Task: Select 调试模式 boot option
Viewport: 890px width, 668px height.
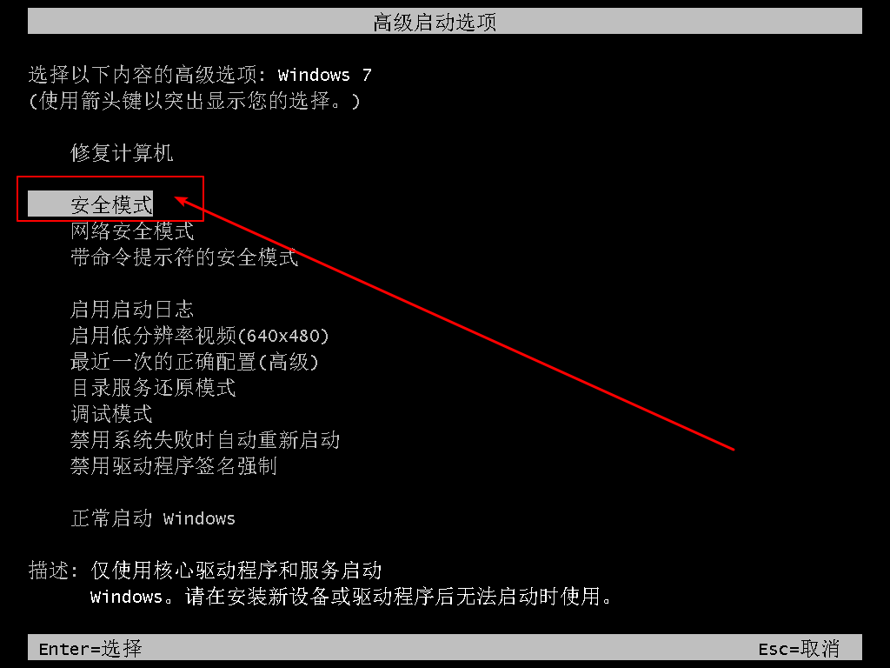Action: click(112, 414)
